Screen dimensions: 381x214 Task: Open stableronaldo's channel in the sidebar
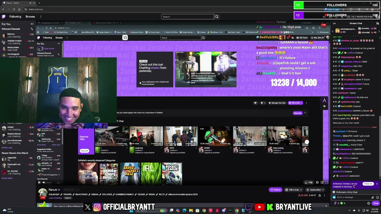point(18,42)
